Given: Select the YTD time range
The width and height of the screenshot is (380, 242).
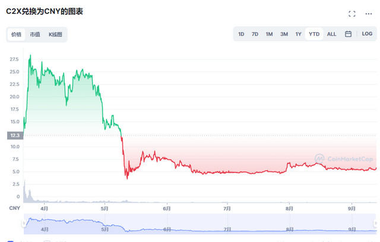Looking at the screenshot, I should click(314, 34).
